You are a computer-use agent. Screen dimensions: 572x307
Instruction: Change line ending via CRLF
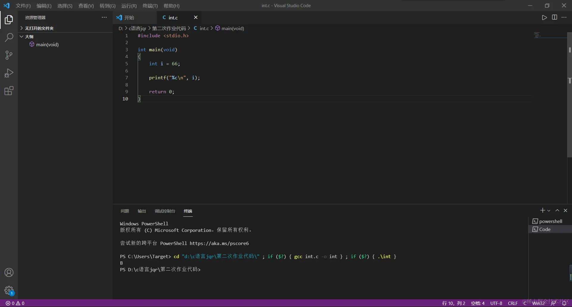coord(513,303)
